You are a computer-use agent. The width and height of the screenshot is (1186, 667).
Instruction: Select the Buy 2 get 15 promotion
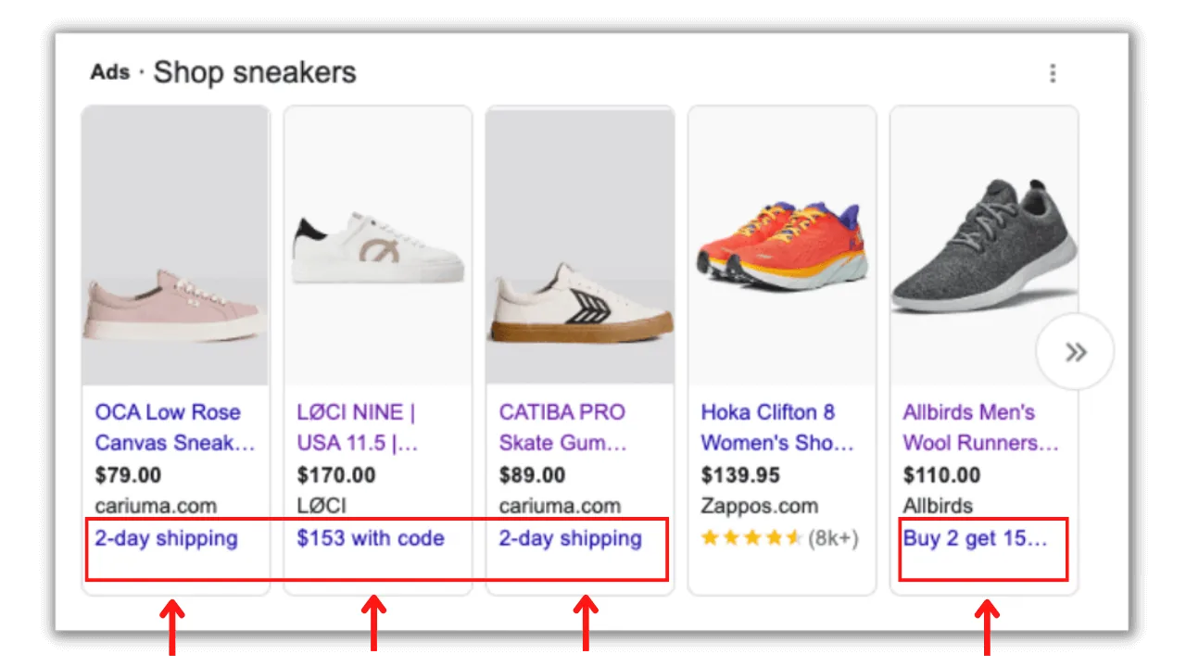(975, 538)
